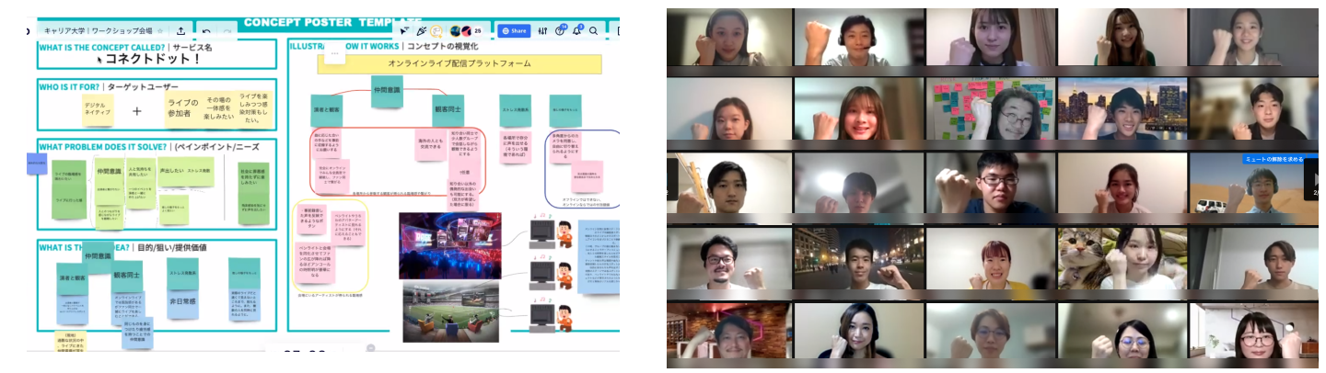Open the three-dots context menu above frame
The image size is (1326, 373).
tap(334, 54)
